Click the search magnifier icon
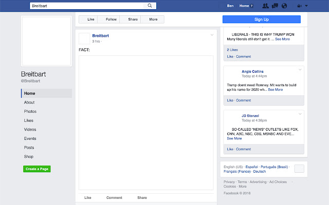329x205 pixels. [150, 6]
